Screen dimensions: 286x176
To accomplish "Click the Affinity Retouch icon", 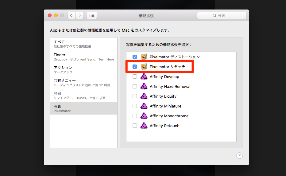I will 144,126.
